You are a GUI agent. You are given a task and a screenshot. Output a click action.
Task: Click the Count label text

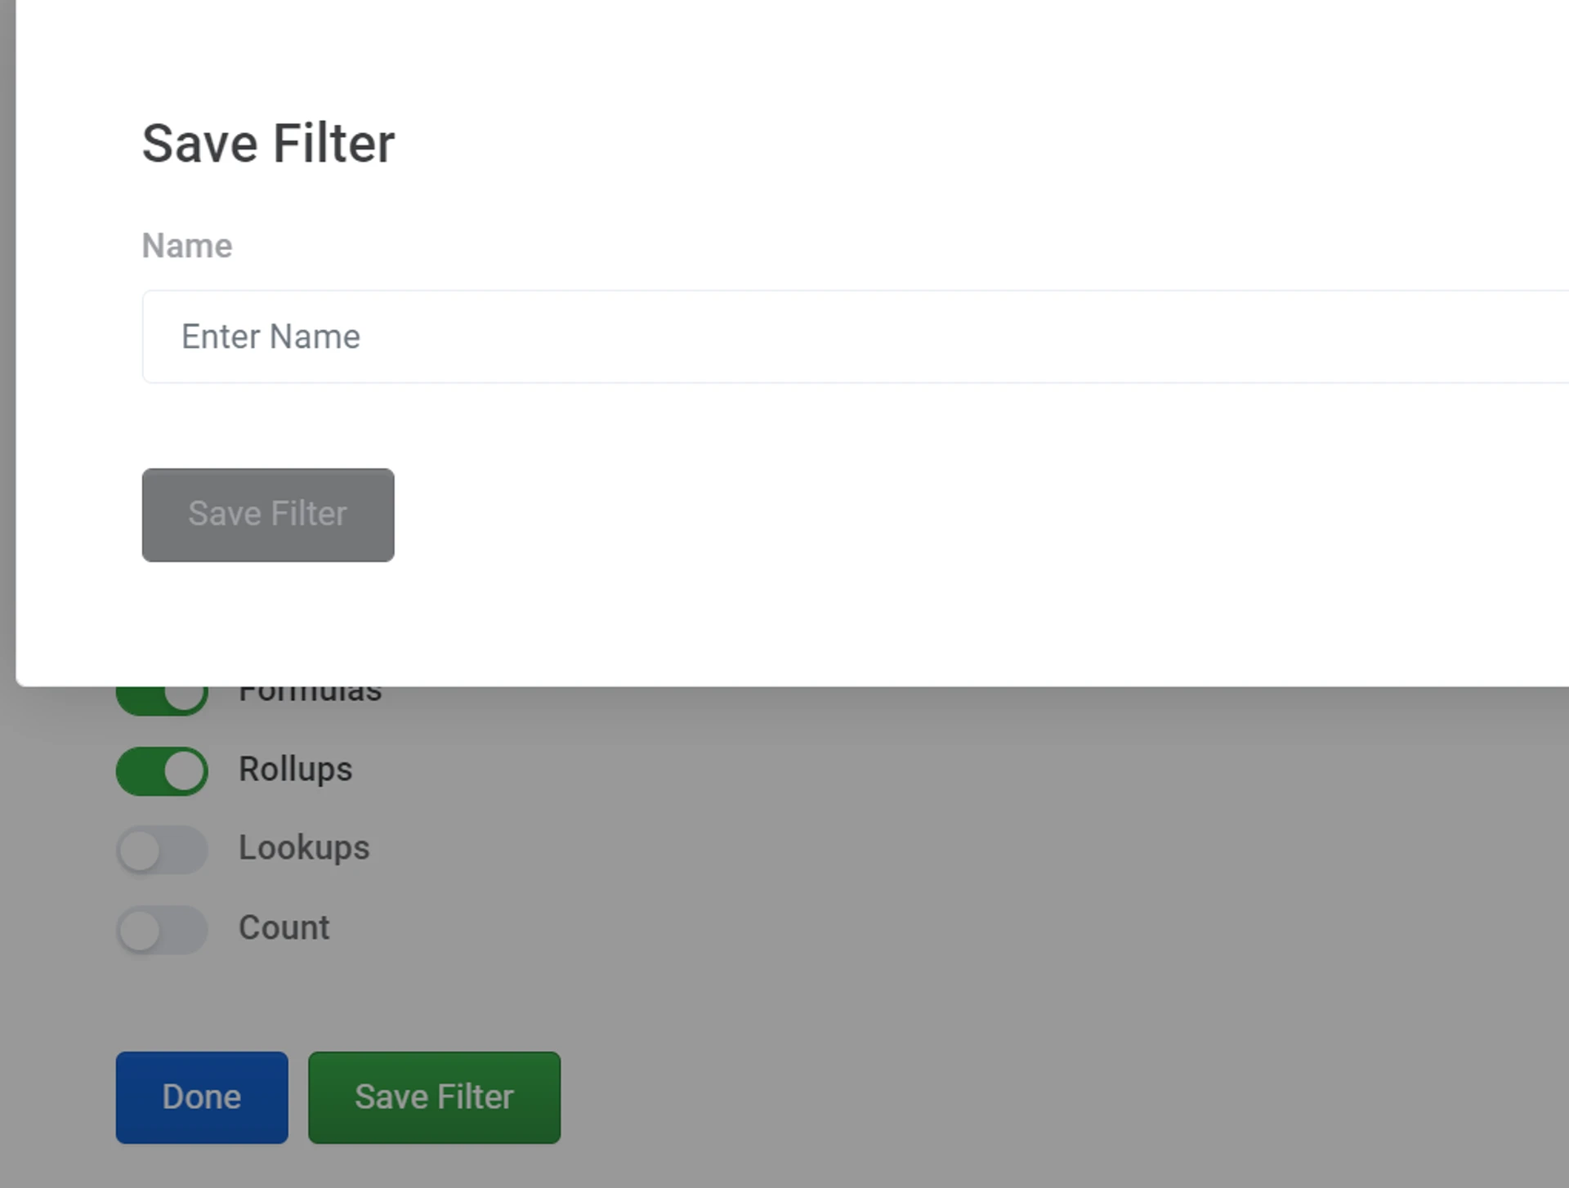284,928
